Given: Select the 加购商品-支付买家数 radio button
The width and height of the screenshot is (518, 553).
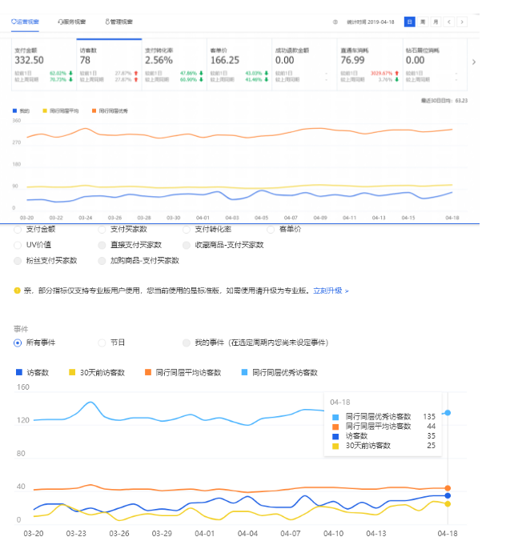Looking at the screenshot, I should coord(102,261).
